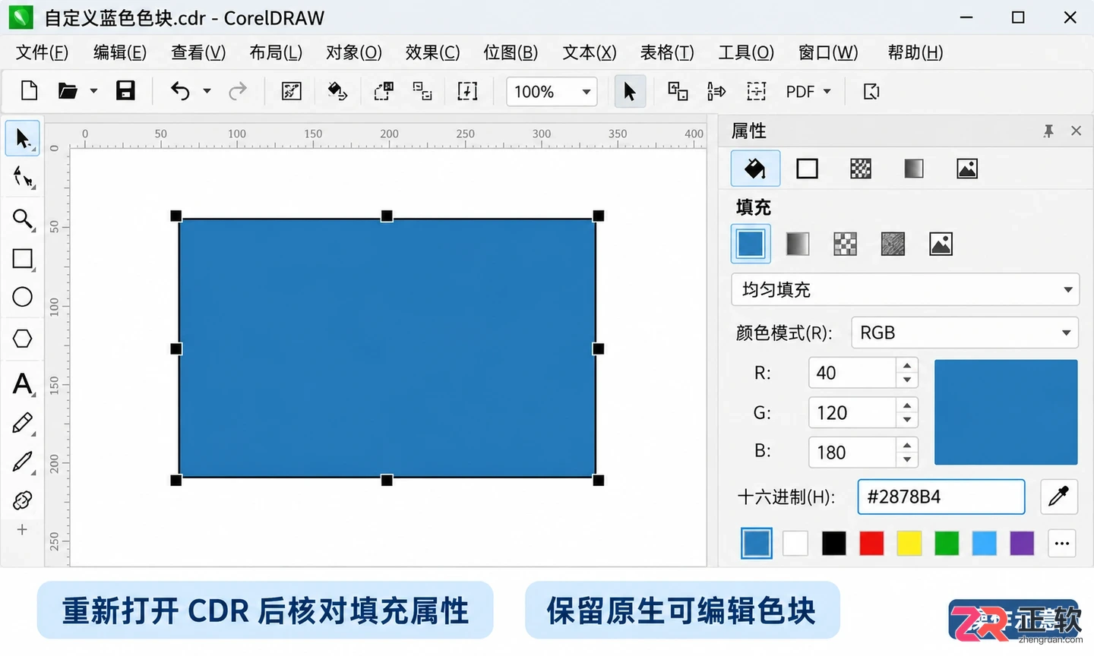Activate the Text tool

click(x=23, y=383)
